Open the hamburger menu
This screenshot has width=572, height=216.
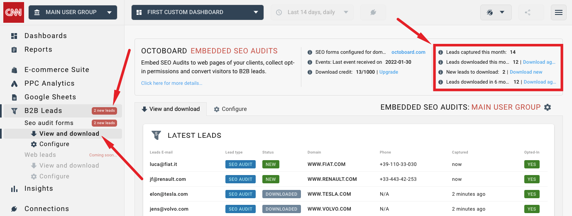click(559, 12)
